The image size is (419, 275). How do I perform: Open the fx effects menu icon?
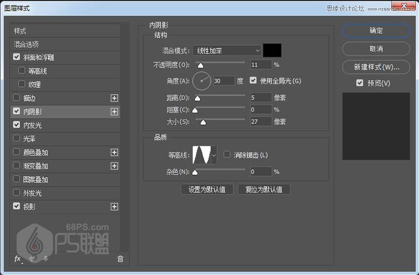click(x=18, y=259)
